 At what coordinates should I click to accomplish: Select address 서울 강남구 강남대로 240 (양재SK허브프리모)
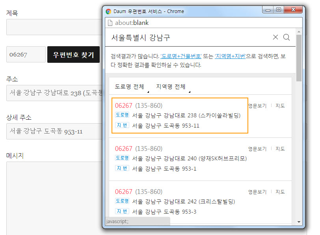tap(190, 158)
